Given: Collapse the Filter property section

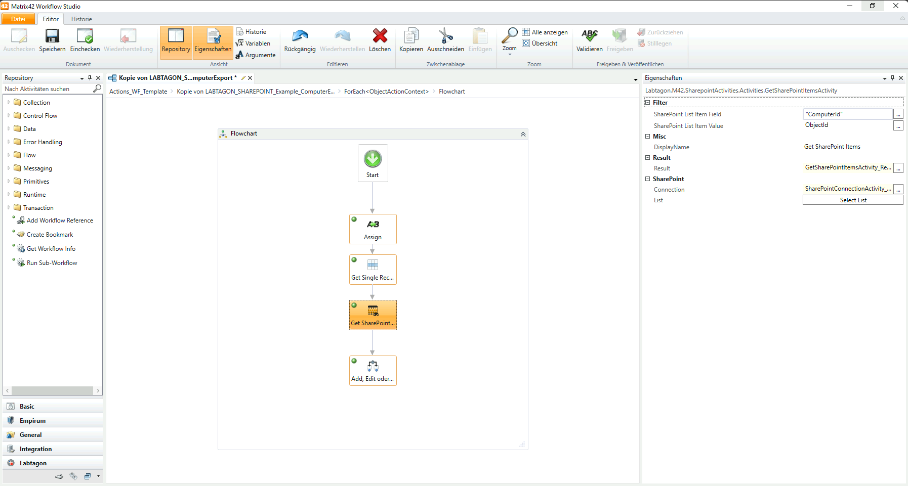Looking at the screenshot, I should pyautogui.click(x=647, y=103).
